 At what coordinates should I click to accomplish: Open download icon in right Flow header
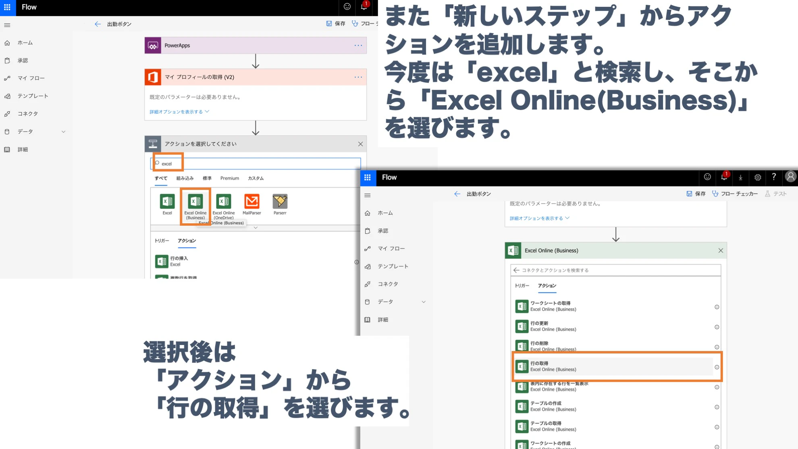click(x=741, y=177)
